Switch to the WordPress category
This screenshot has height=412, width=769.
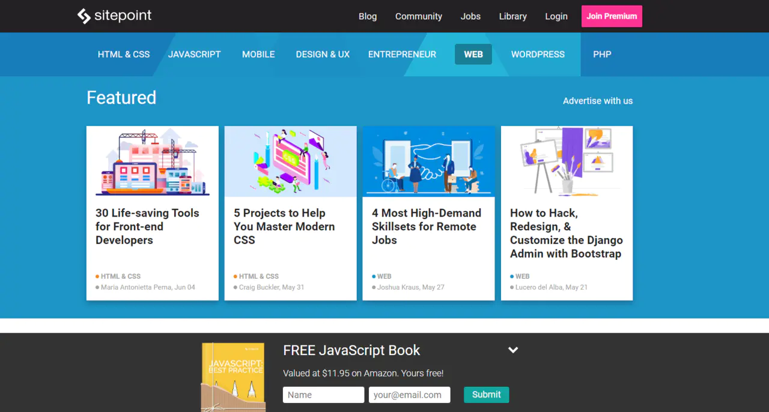(538, 54)
